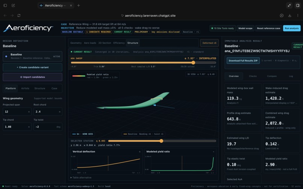
Task: Toggle the browser sidebar icon
Action: pos(5,5)
